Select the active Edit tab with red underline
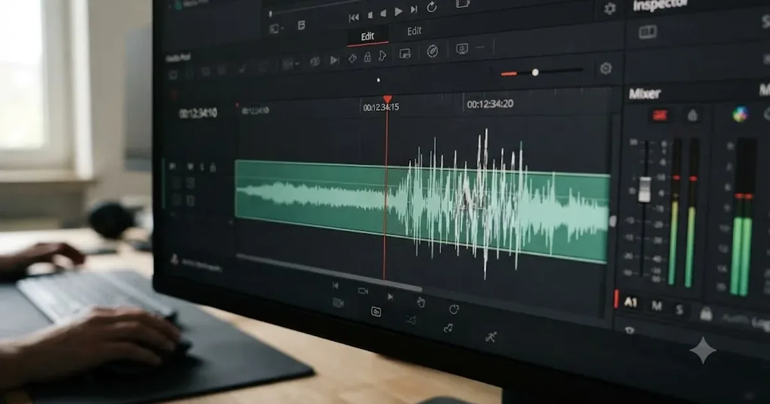The width and height of the screenshot is (770, 404). (367, 37)
